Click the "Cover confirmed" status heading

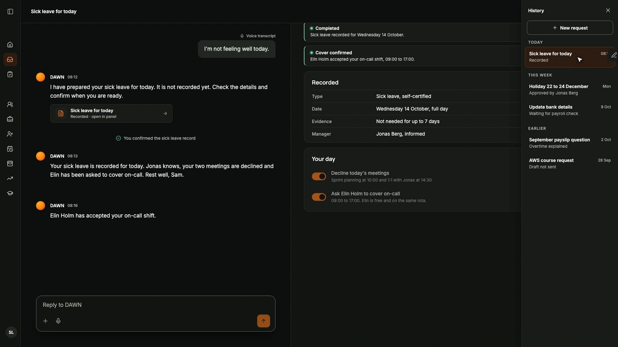[x=334, y=53]
